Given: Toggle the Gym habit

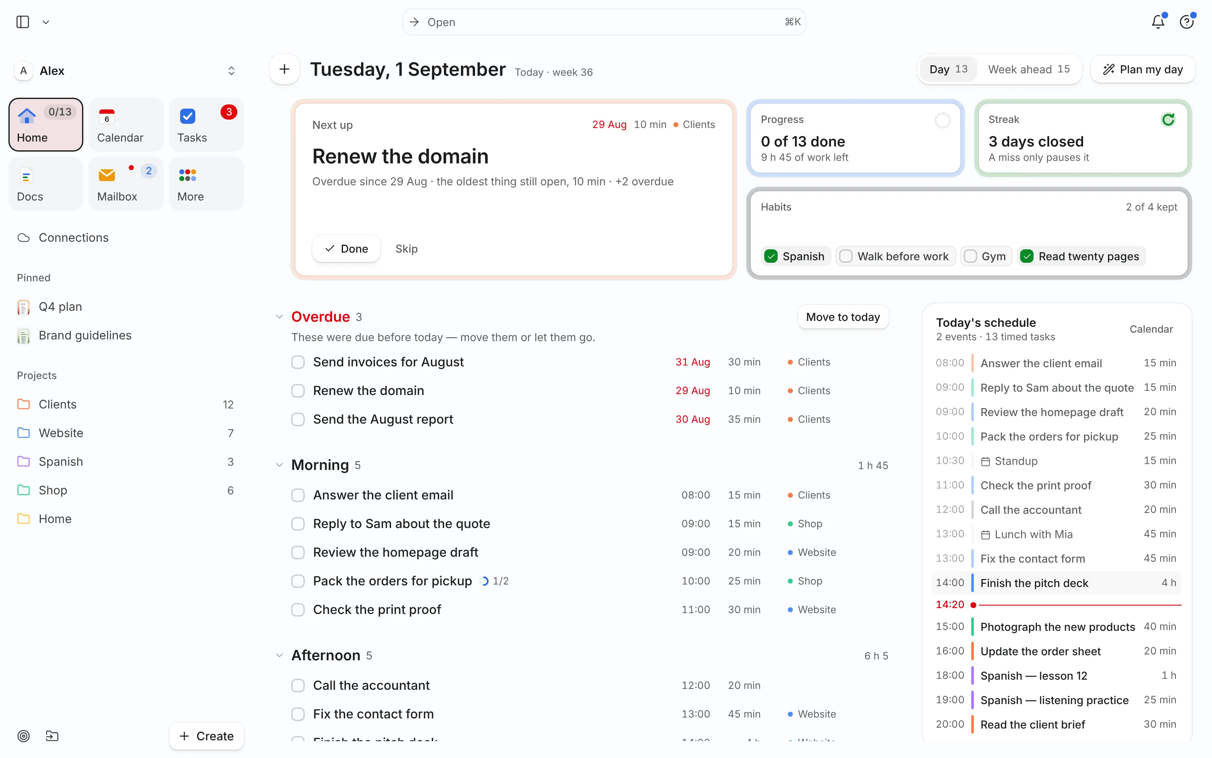Looking at the screenshot, I should pos(986,256).
